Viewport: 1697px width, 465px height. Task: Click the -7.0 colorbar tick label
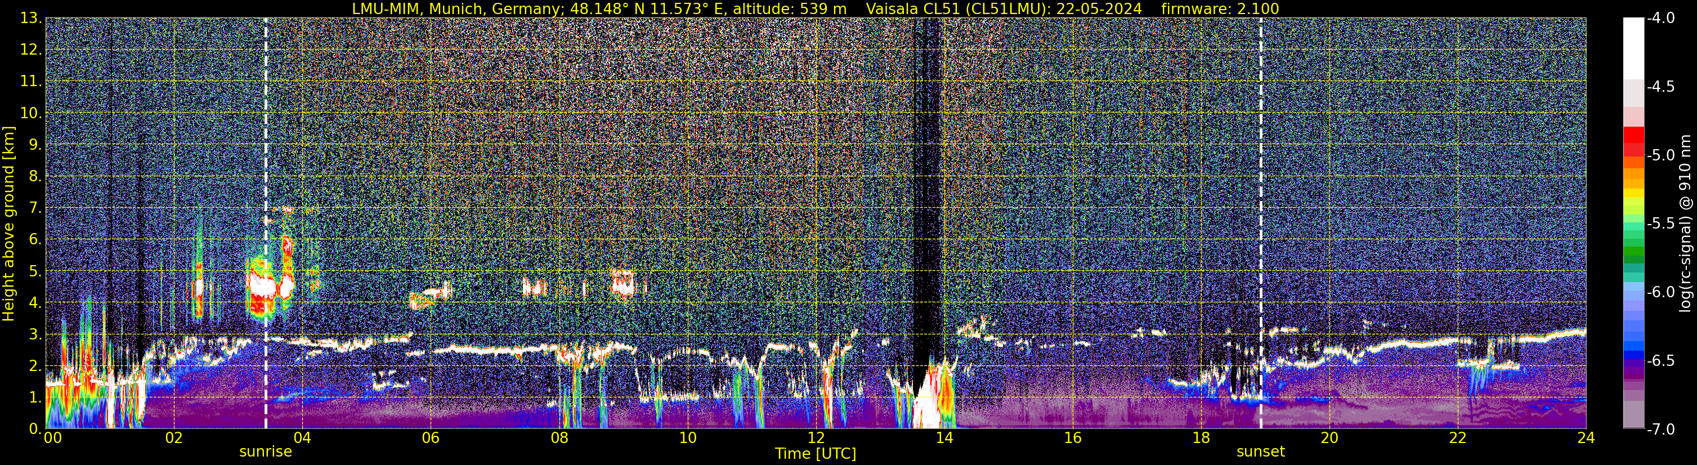pyautogui.click(x=1660, y=430)
